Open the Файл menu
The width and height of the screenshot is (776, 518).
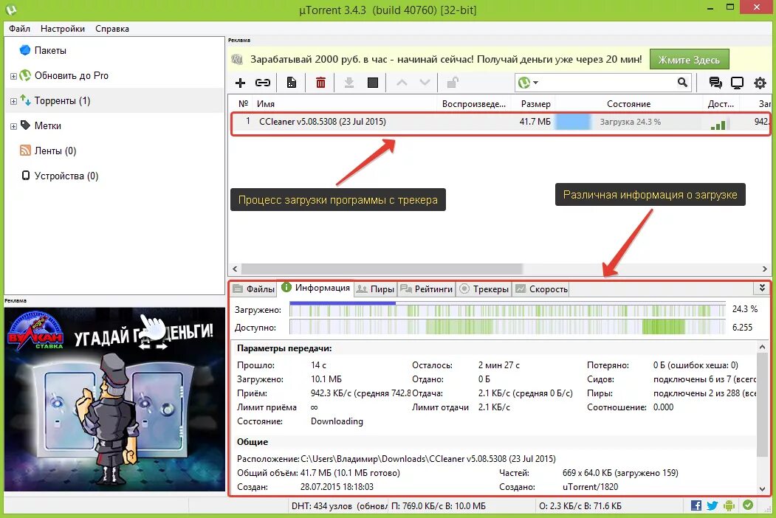(x=20, y=29)
